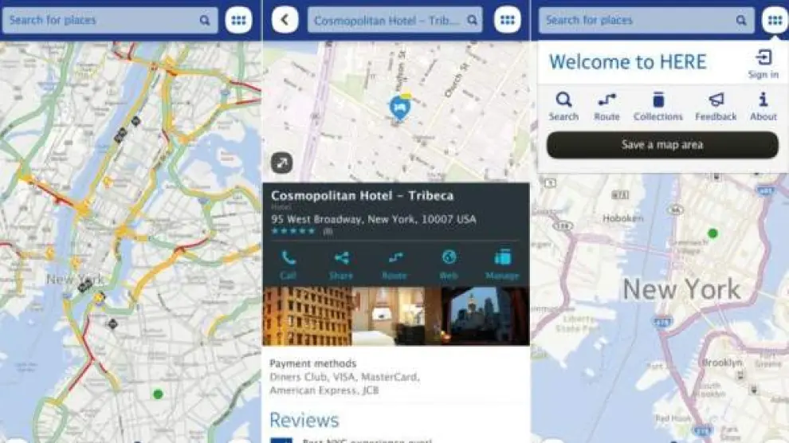The width and height of the screenshot is (789, 443).
Task: Open the hotel Web link icon
Action: point(449,258)
